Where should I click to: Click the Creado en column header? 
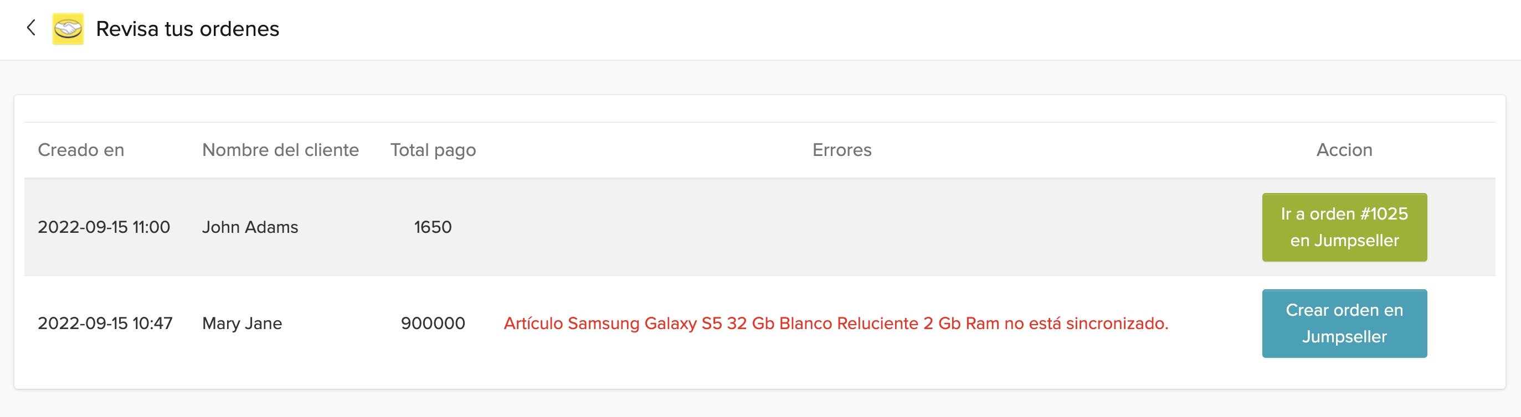click(81, 150)
